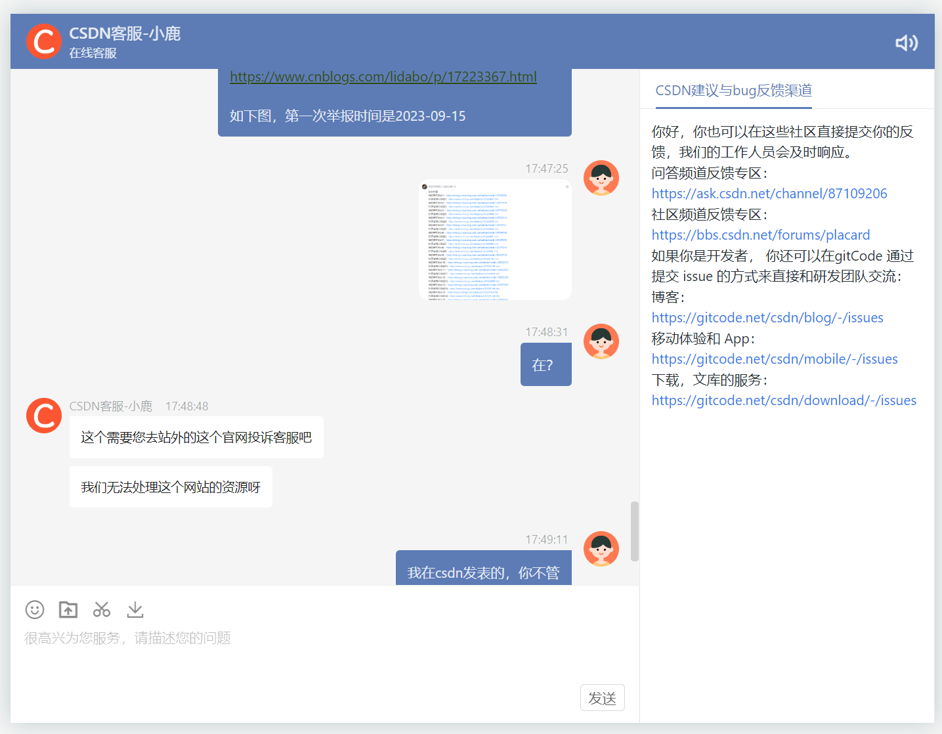Image resolution: width=942 pixels, height=734 pixels.
Task: Click the label 问答频道反馈专区：
Action: click(x=710, y=173)
